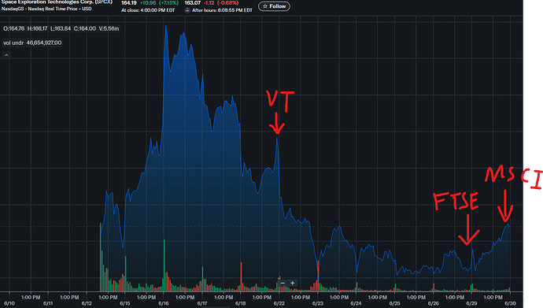This screenshot has height=308, width=543.
Task: Click the 6/29 date axis label
Action: pyautogui.click(x=471, y=303)
